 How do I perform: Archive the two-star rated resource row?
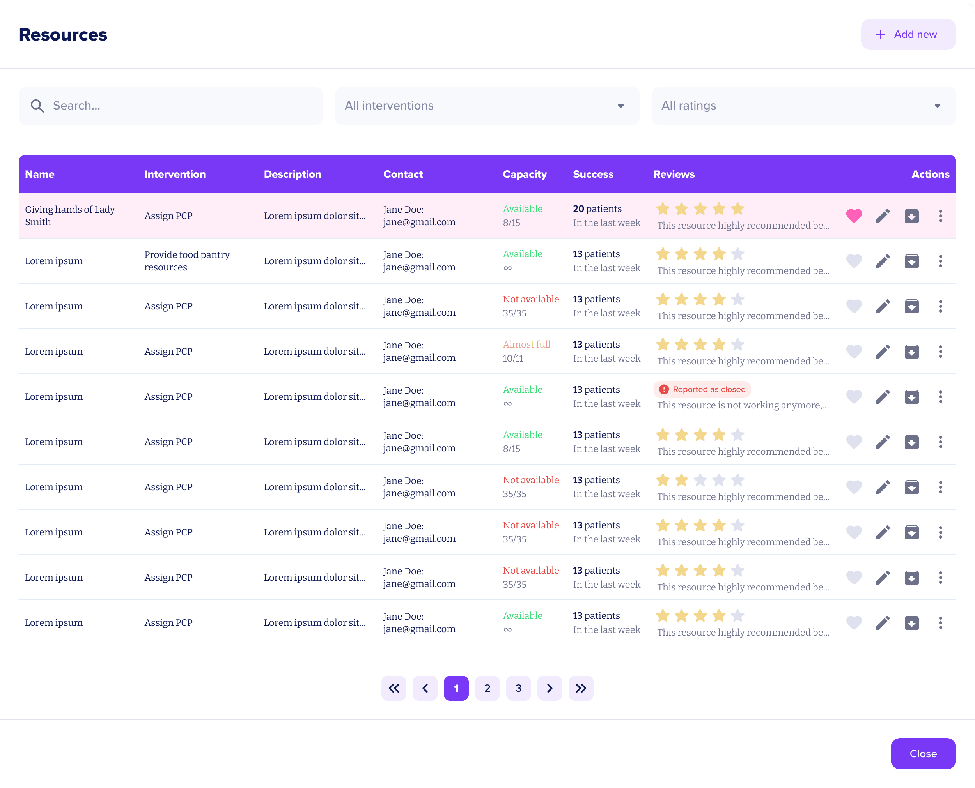coord(911,487)
